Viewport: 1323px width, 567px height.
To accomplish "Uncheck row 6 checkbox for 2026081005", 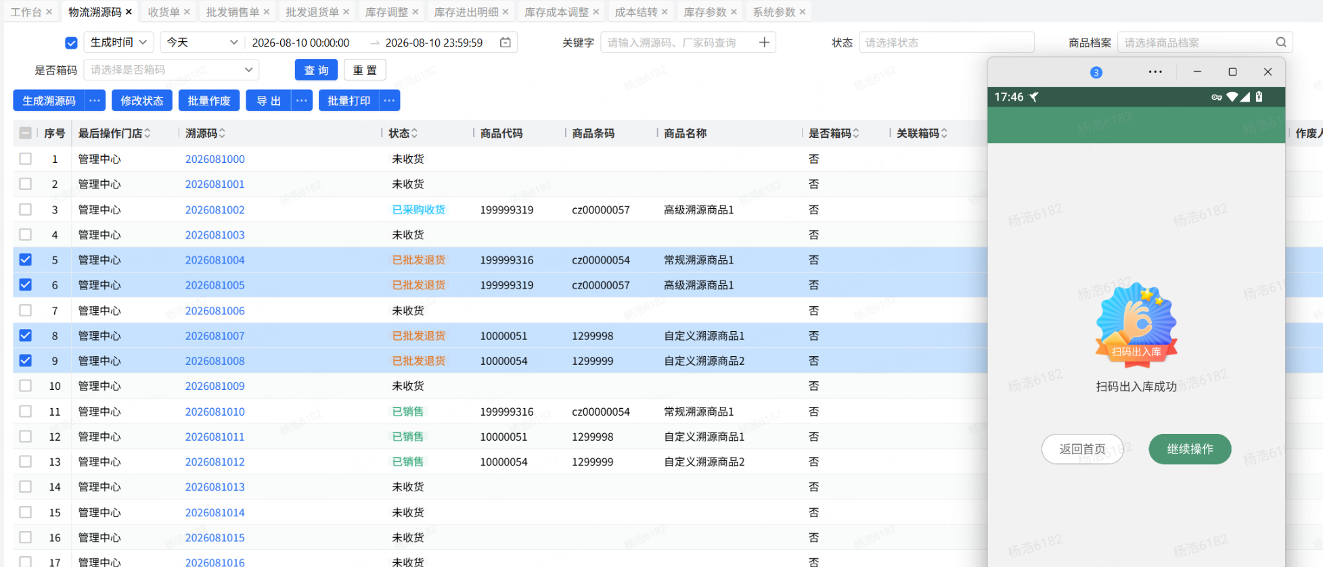I will pos(25,285).
